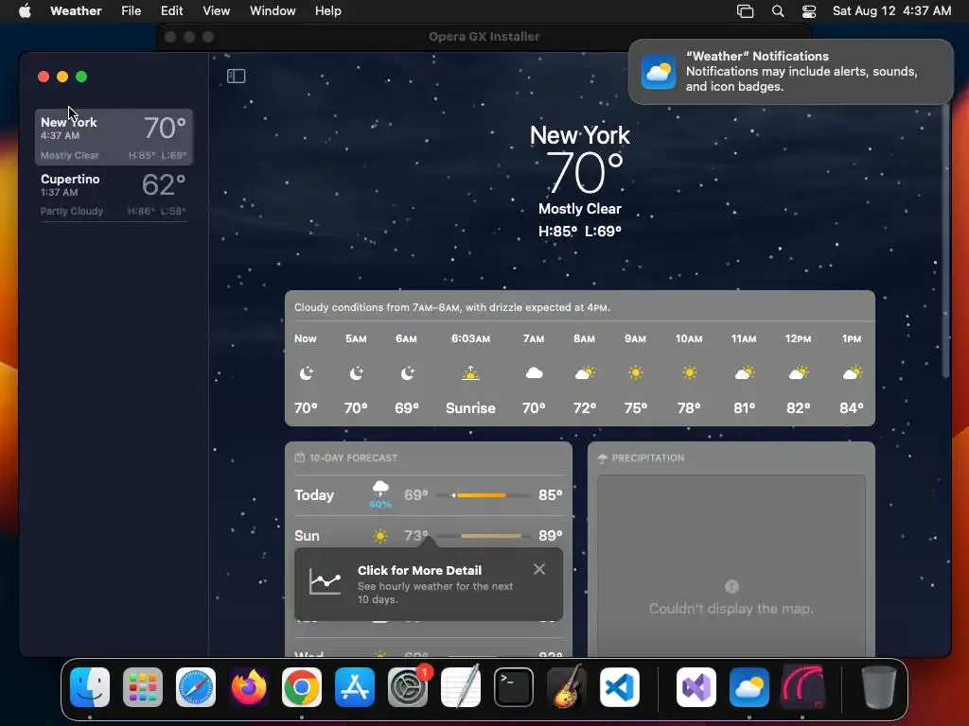The image size is (969, 726).
Task: Open TextEdit from the Dock
Action: click(x=461, y=687)
